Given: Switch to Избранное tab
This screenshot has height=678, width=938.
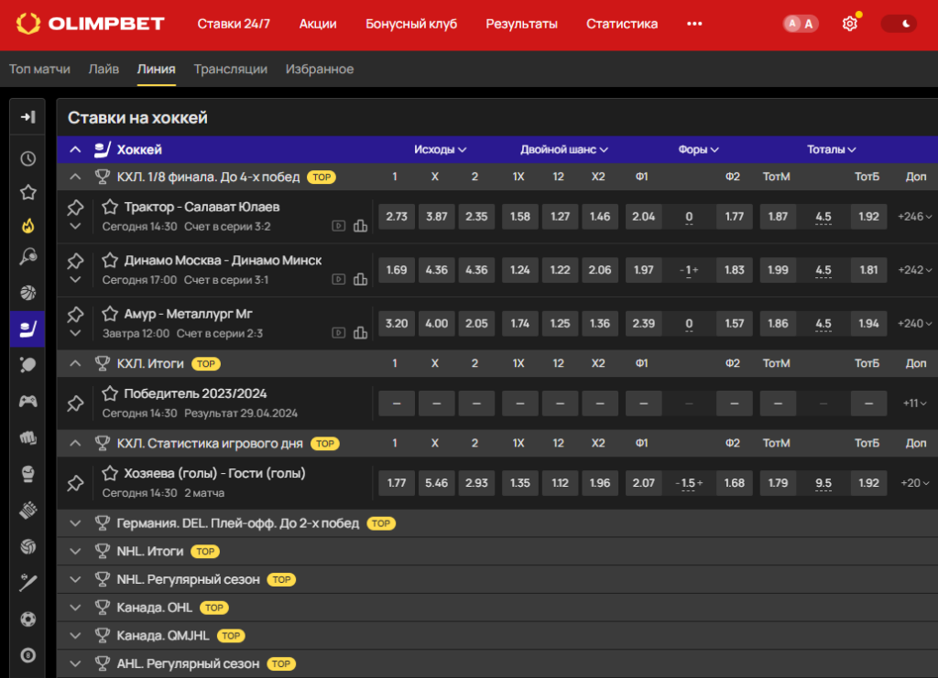Looking at the screenshot, I should (x=320, y=70).
